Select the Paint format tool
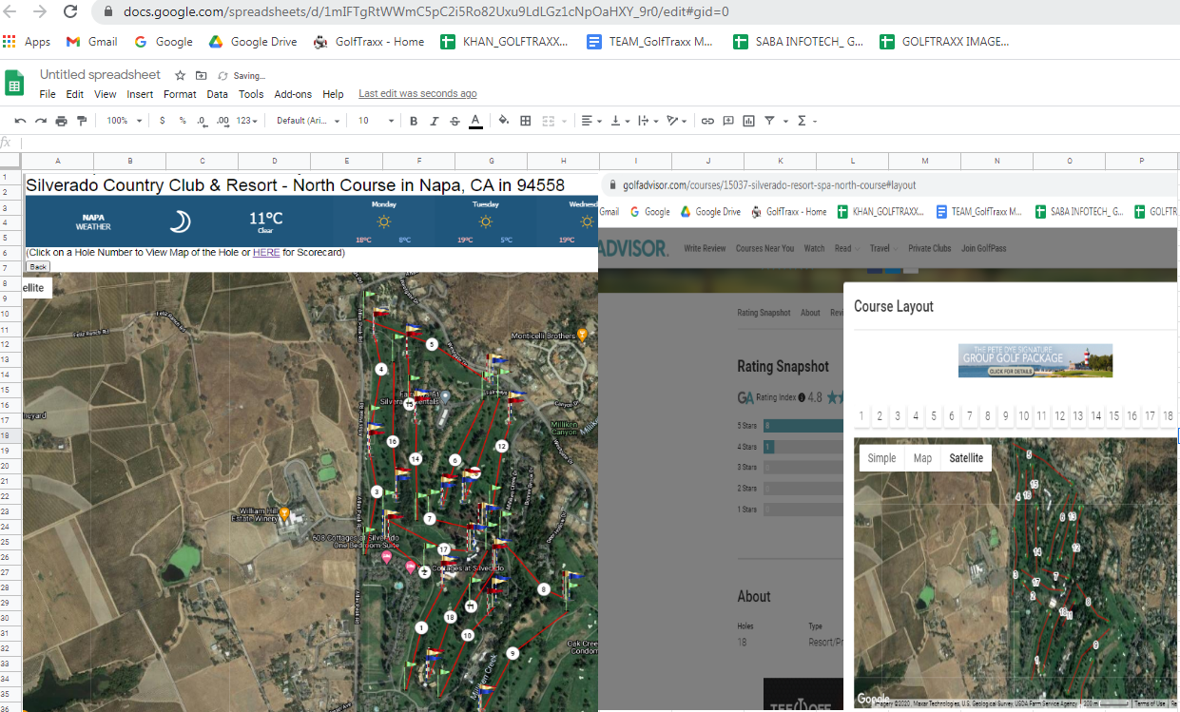 (x=81, y=121)
